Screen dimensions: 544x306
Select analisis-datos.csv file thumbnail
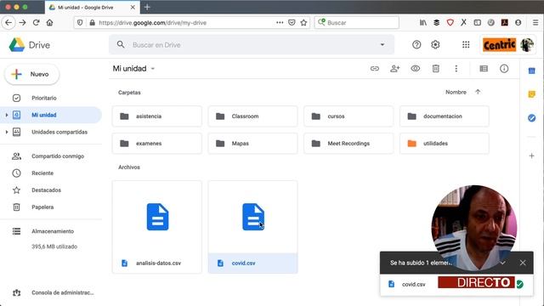click(x=156, y=227)
